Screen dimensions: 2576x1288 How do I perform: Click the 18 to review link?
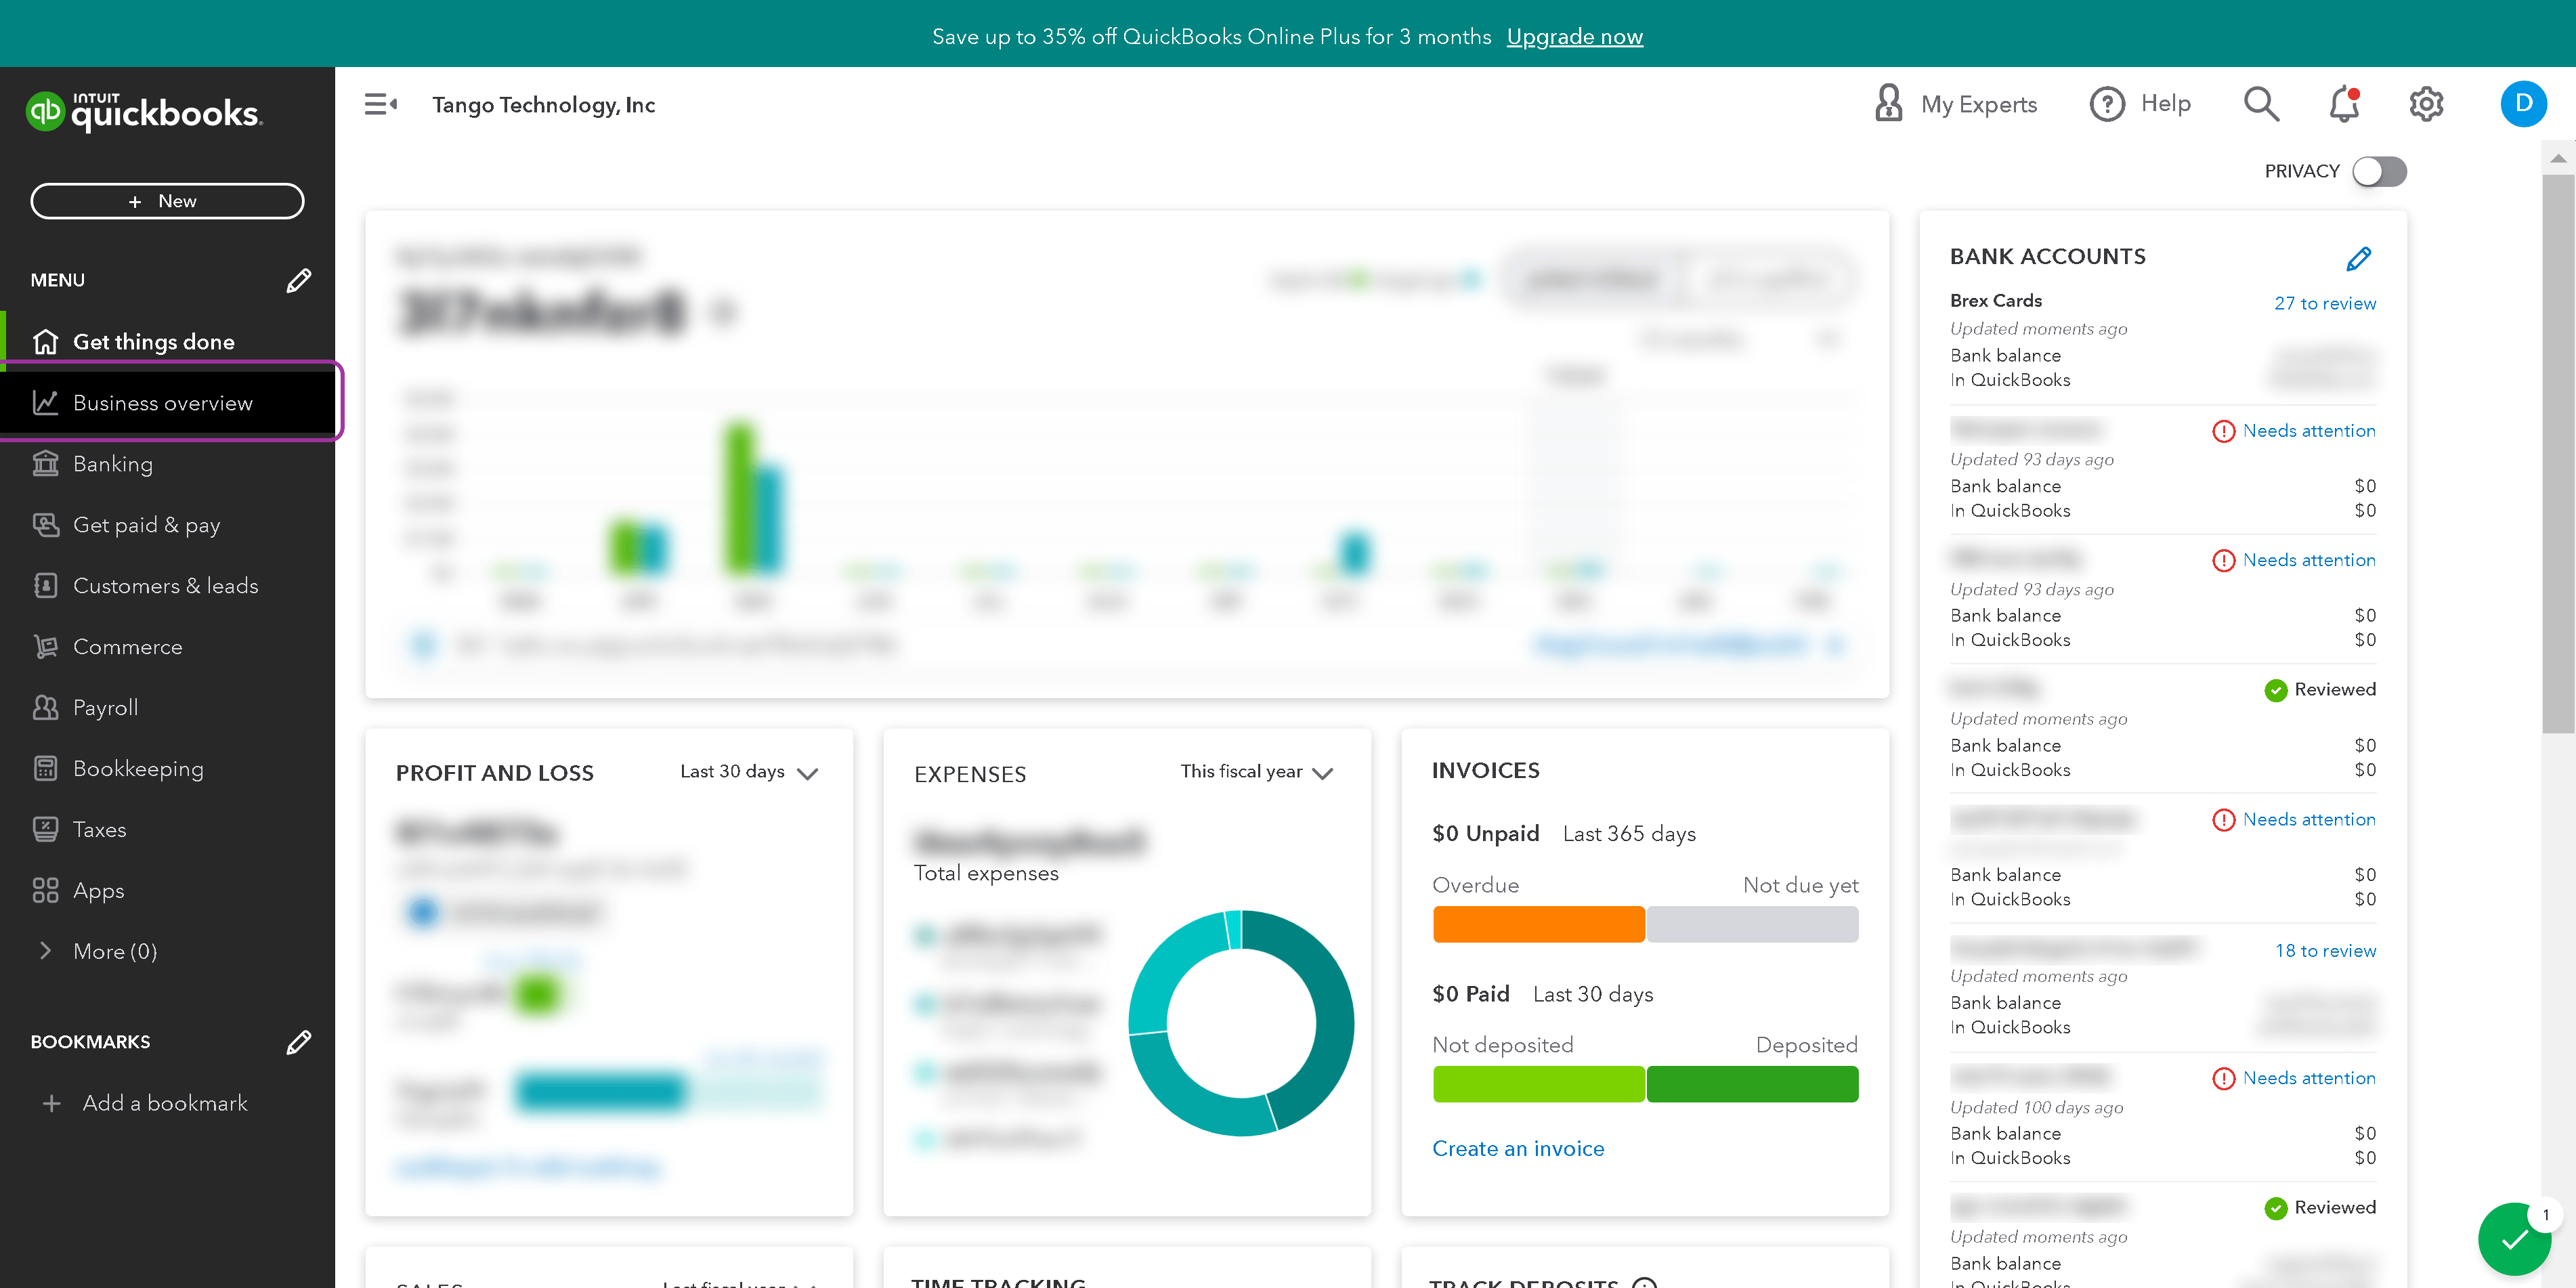(2325, 950)
